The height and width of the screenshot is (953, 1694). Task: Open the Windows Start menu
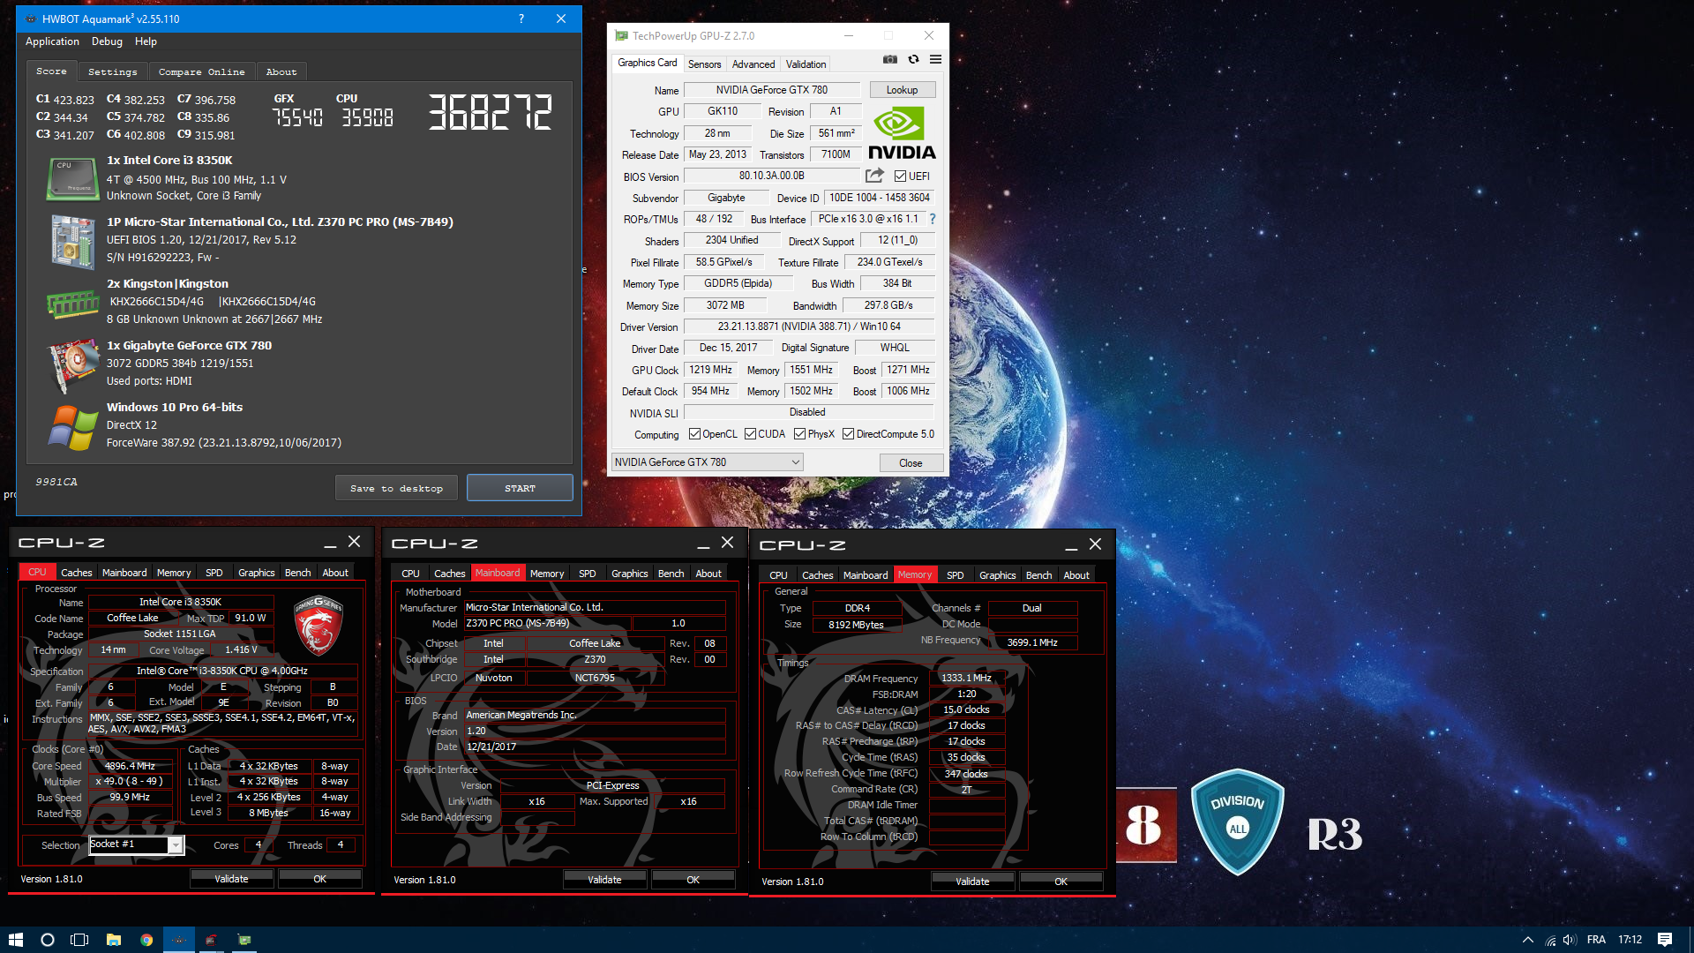[15, 940]
